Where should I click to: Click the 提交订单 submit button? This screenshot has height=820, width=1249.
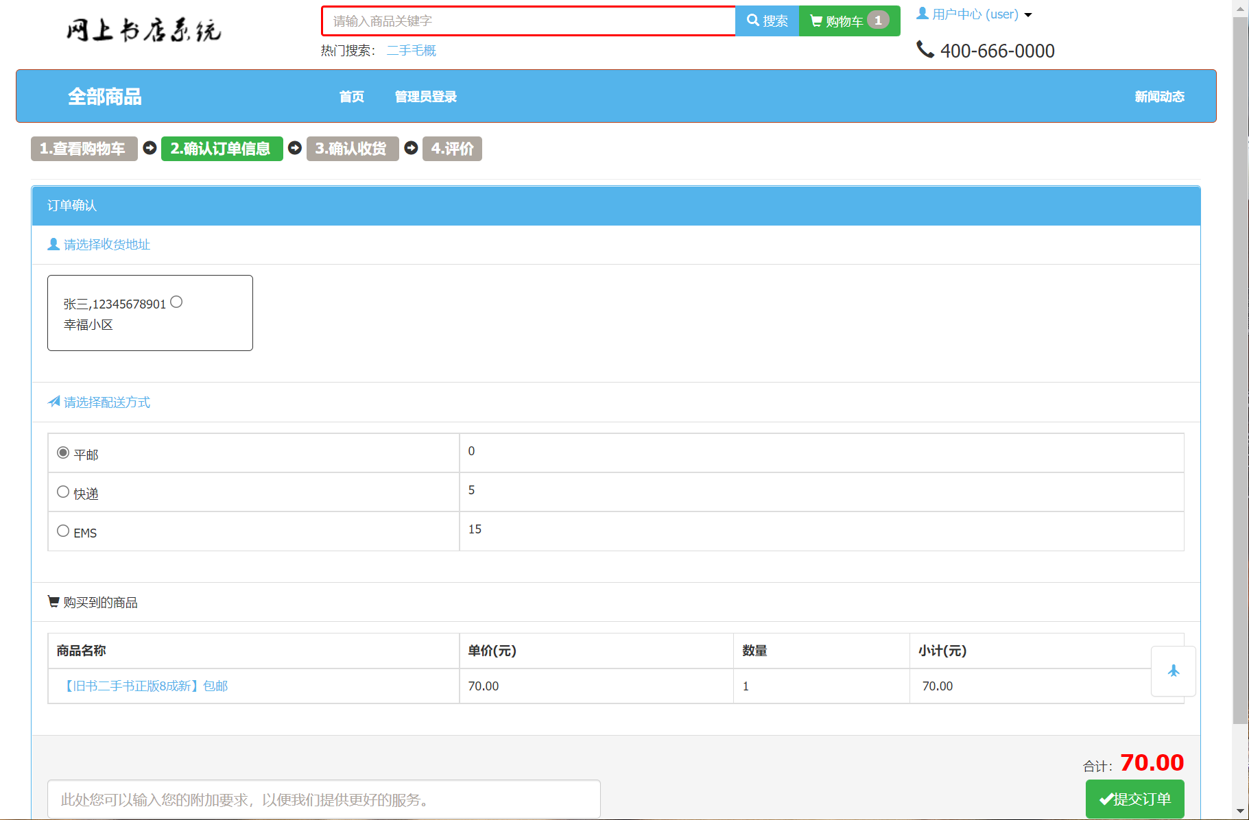click(1134, 799)
